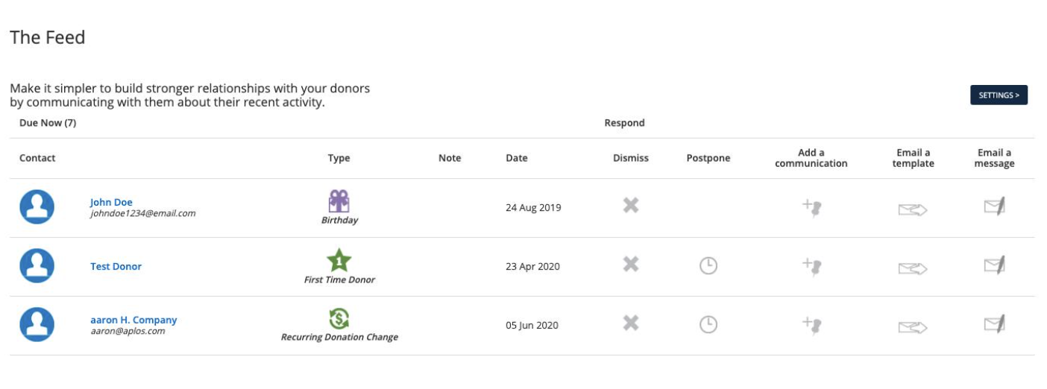Screen dimensions: 1047x389
Task: Open the Test Donor contact link
Action: click(x=116, y=266)
